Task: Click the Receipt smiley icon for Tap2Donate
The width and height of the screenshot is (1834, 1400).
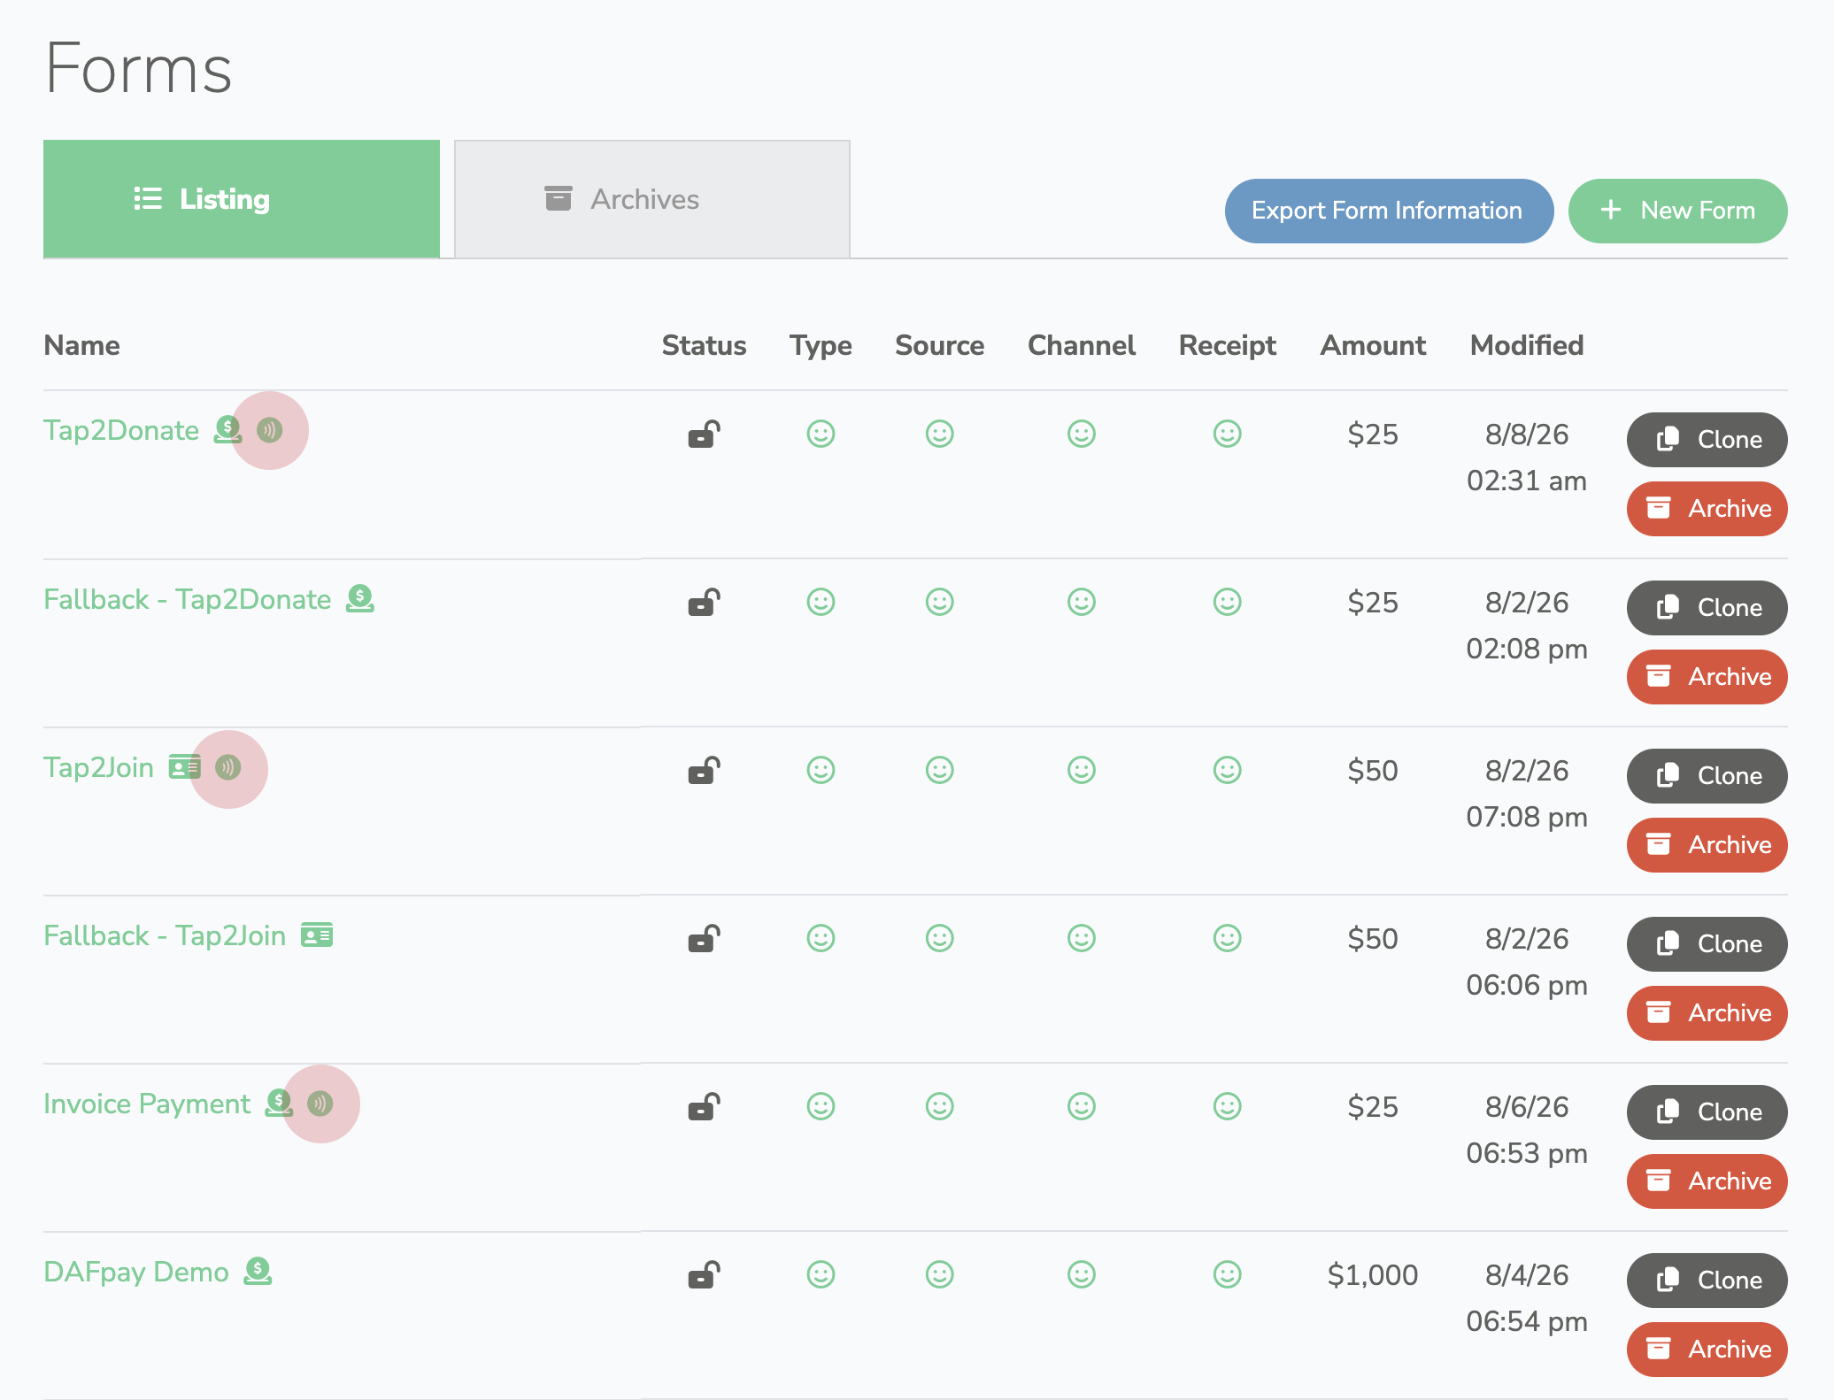Action: [x=1227, y=434]
